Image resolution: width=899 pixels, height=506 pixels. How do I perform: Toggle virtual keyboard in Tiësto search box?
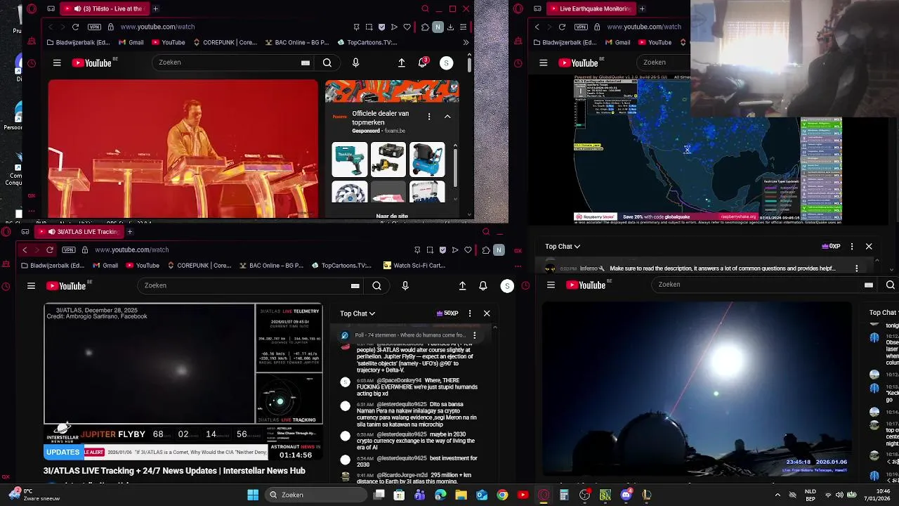pyautogui.click(x=306, y=63)
